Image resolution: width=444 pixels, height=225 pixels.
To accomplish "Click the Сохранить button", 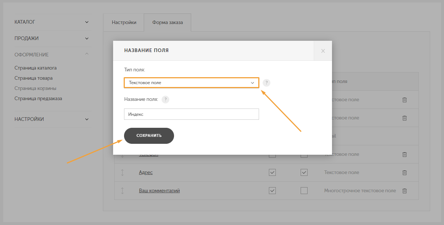I will [149, 135].
